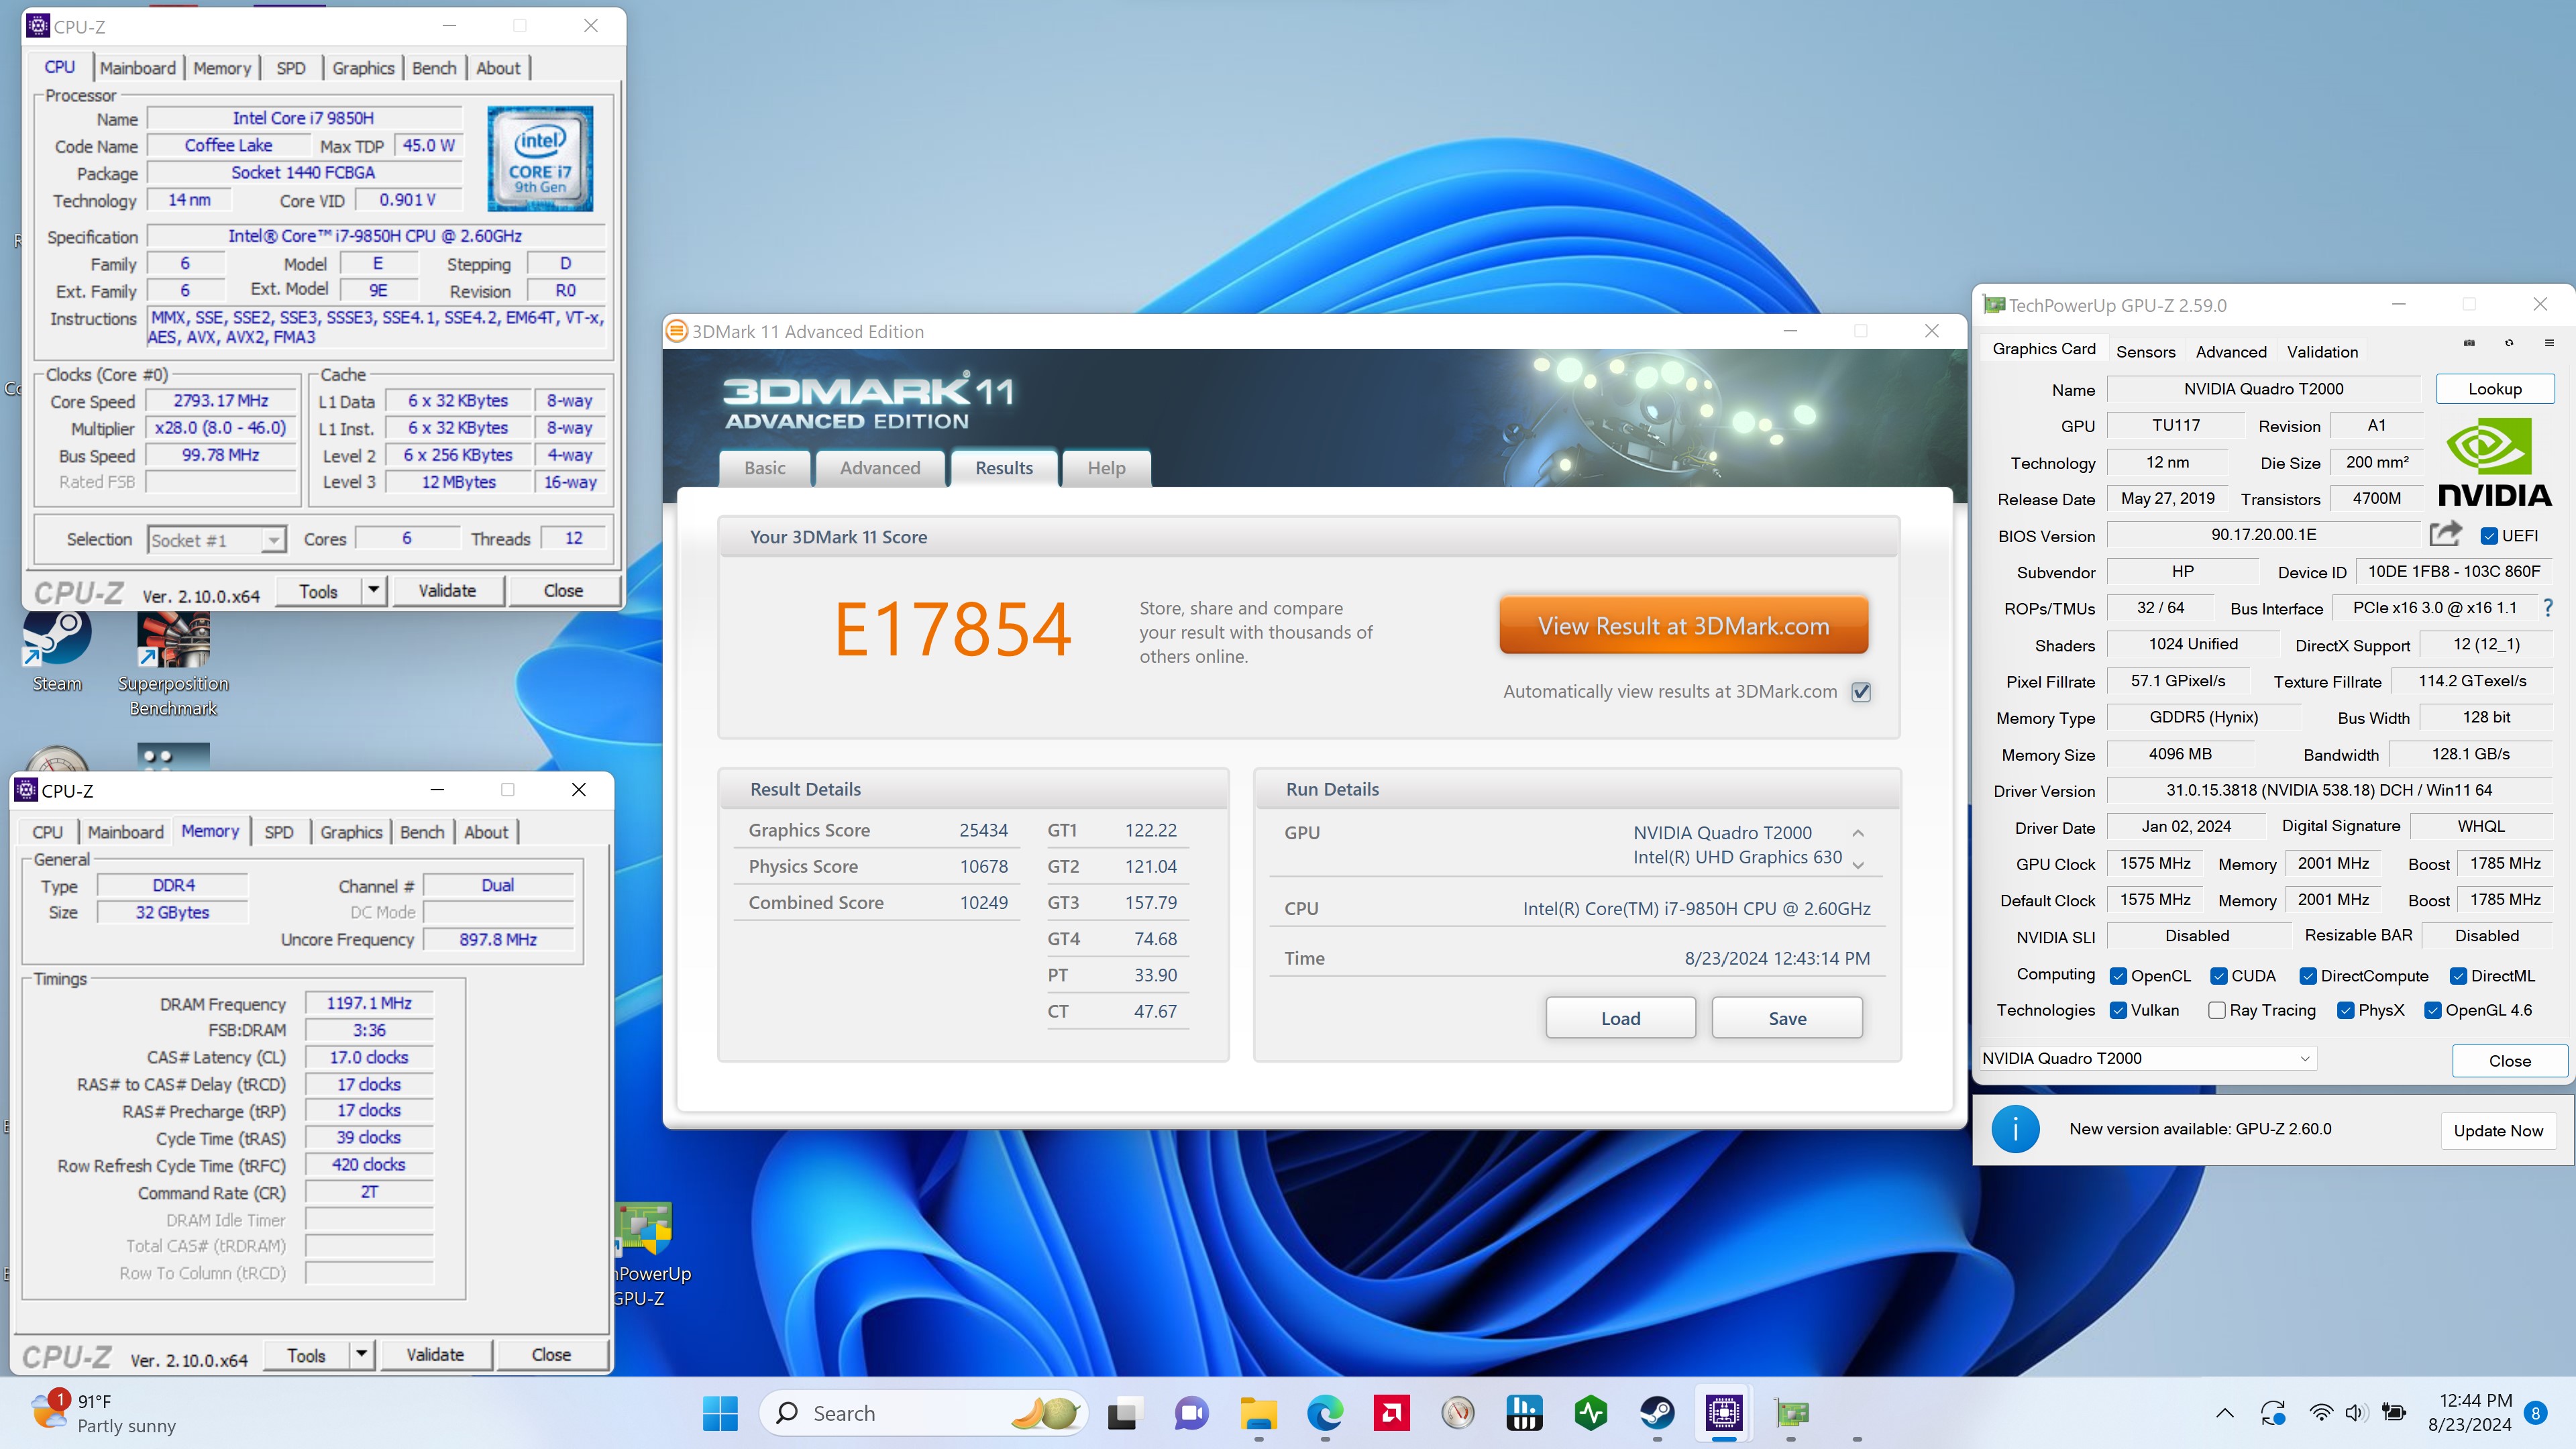The width and height of the screenshot is (2576, 1449).
Task: Open AMD software taskbar icon
Action: click(1392, 1413)
